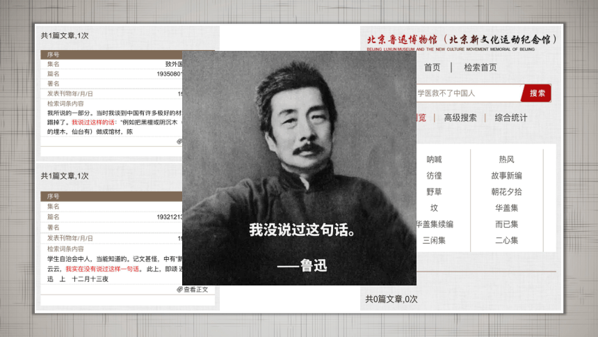Screen dimensions: 598x337
Task: Open the 故事新编 collection link
Action: pyautogui.click(x=506, y=175)
